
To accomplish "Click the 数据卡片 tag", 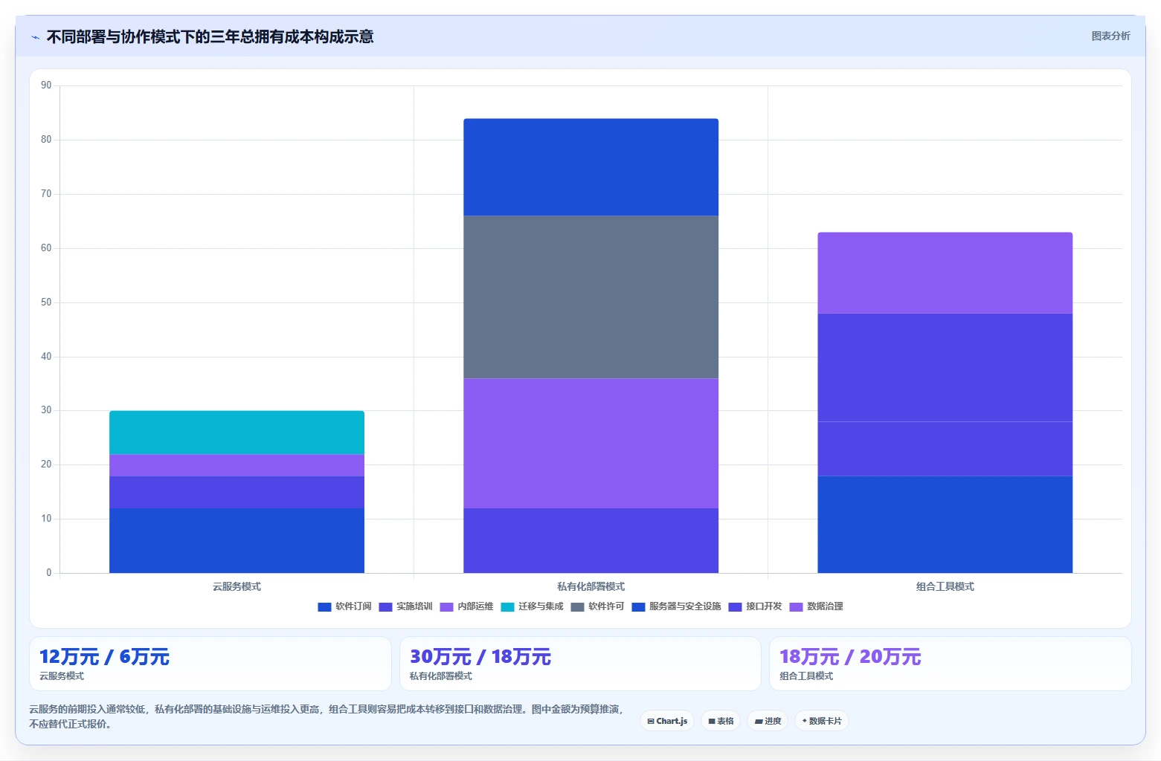I will tap(821, 721).
